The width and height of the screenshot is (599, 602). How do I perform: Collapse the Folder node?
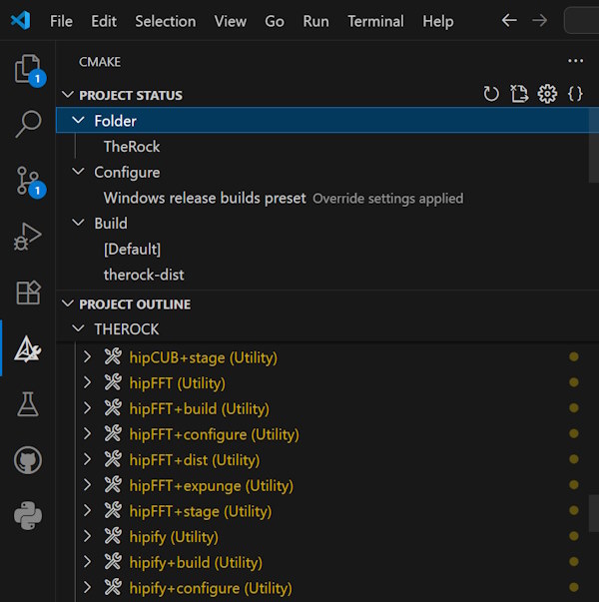pyautogui.click(x=78, y=120)
